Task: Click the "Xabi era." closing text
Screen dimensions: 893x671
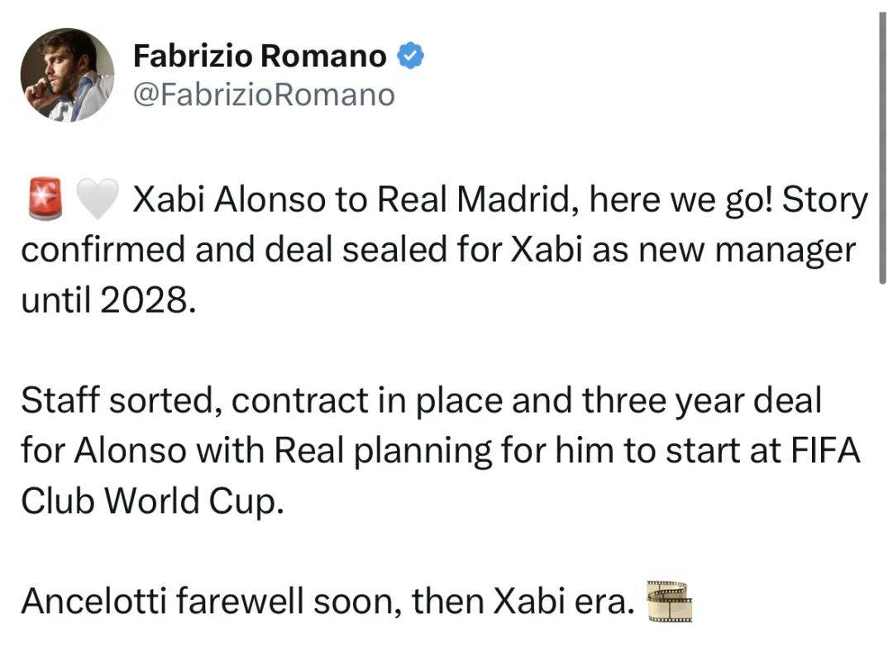Action: point(563,601)
